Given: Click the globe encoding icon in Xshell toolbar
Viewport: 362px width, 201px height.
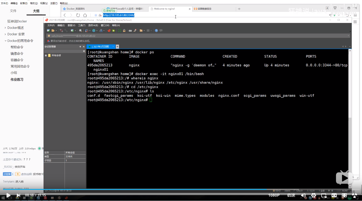Looking at the screenshot, I should (x=94, y=30).
